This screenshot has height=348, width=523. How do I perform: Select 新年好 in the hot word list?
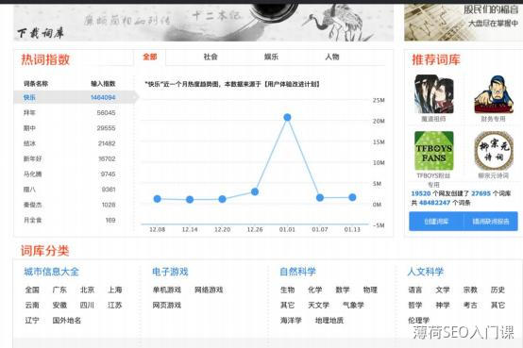tap(75, 158)
